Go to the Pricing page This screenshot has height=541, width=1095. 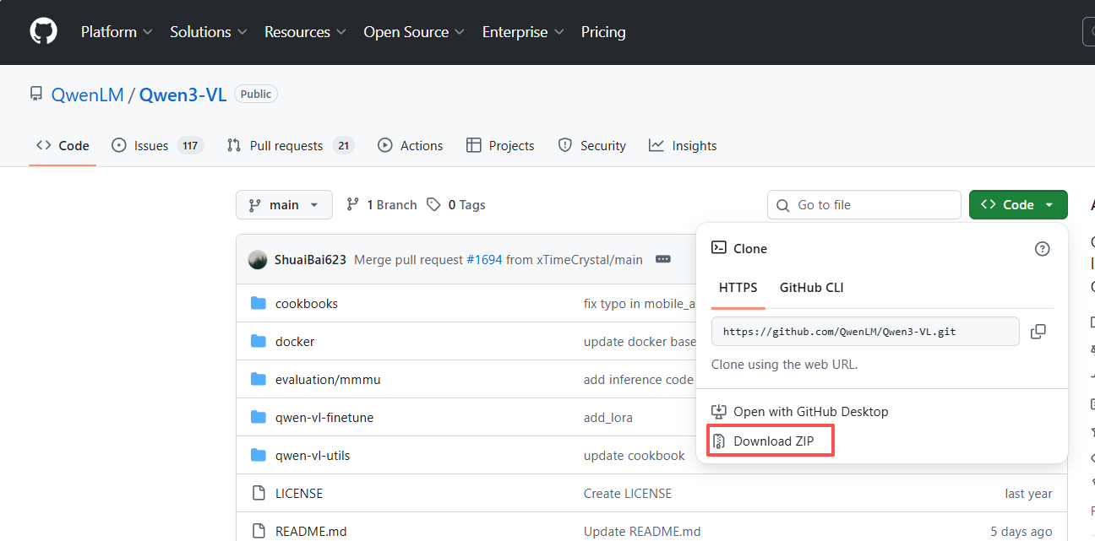click(x=603, y=32)
